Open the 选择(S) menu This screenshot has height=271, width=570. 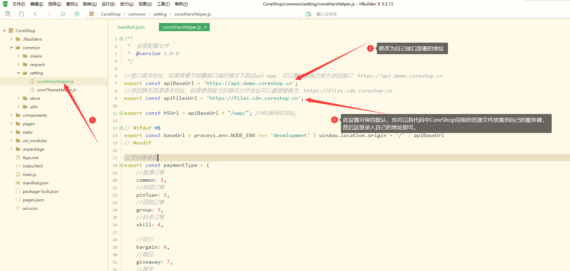[55, 4]
